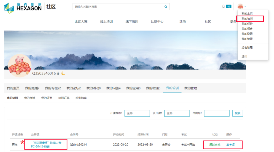
Task: Expand the 更多 navigation menu
Action: click(233, 22)
